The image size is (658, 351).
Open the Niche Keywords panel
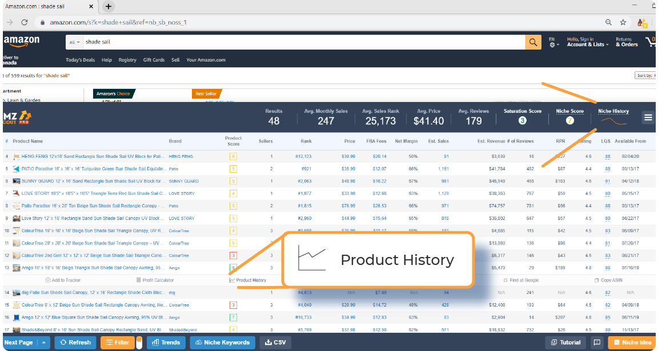(x=223, y=342)
